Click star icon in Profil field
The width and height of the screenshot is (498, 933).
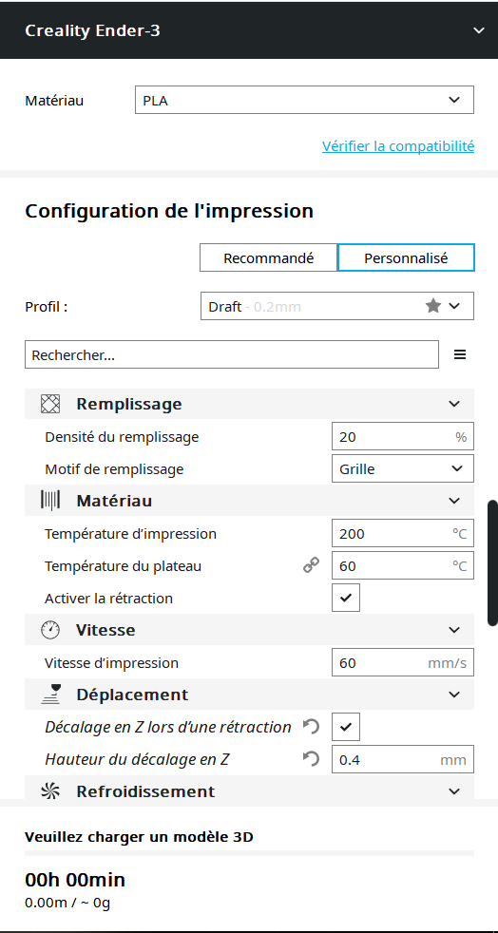click(433, 306)
